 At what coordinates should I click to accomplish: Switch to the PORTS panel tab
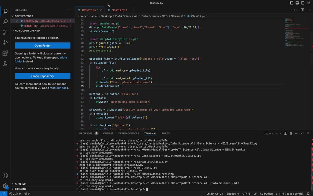pos(165,133)
